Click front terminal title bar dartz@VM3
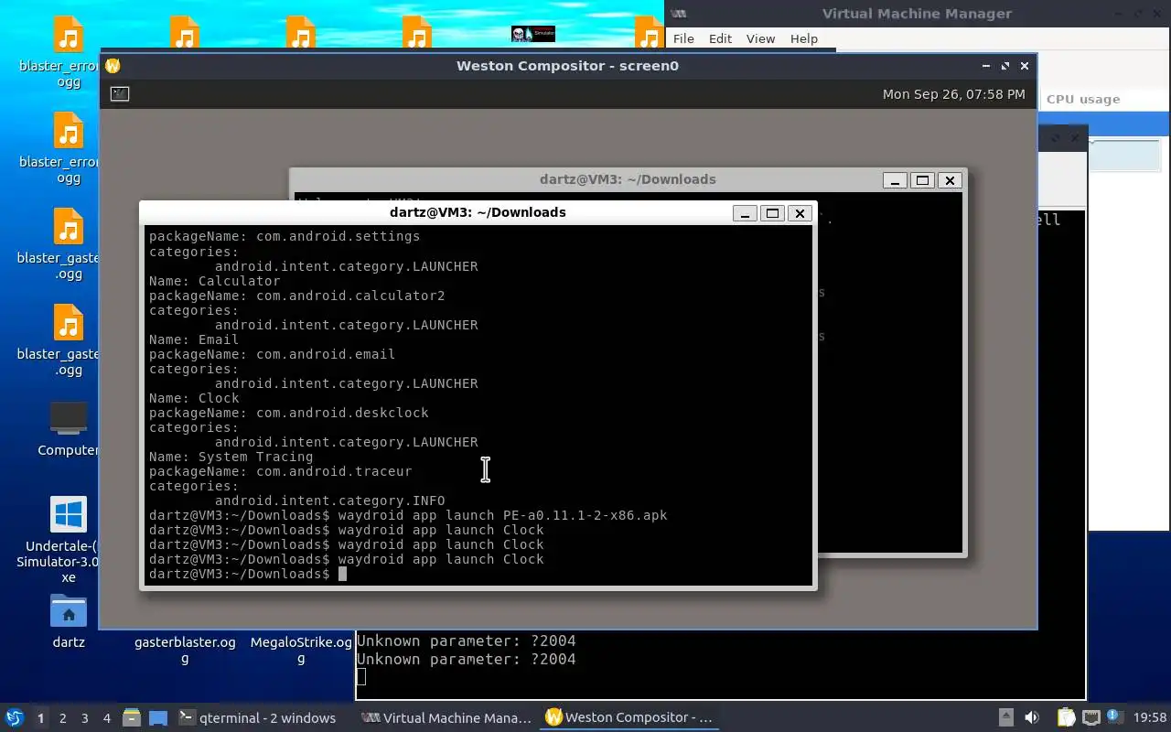Image resolution: width=1171 pixels, height=732 pixels. click(478, 212)
